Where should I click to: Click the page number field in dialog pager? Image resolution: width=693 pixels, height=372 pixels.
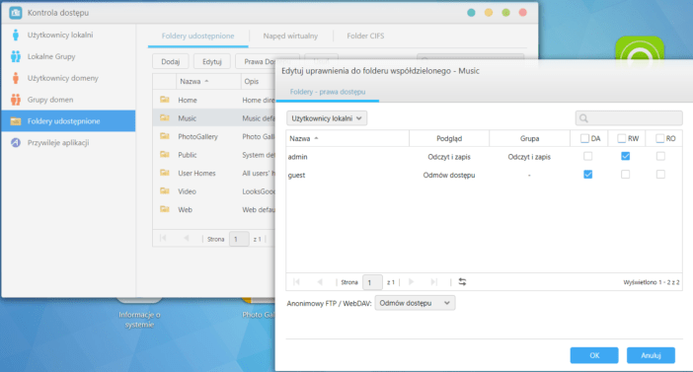coord(372,282)
